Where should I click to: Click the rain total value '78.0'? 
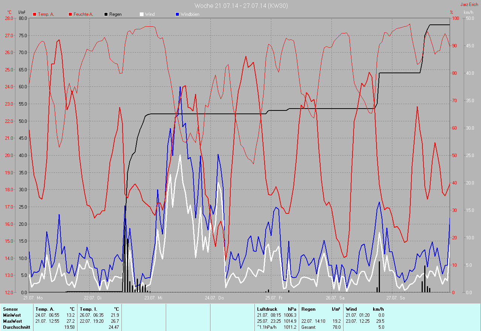336,327
